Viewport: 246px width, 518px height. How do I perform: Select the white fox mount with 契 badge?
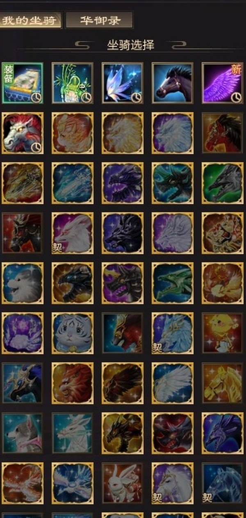point(72,233)
